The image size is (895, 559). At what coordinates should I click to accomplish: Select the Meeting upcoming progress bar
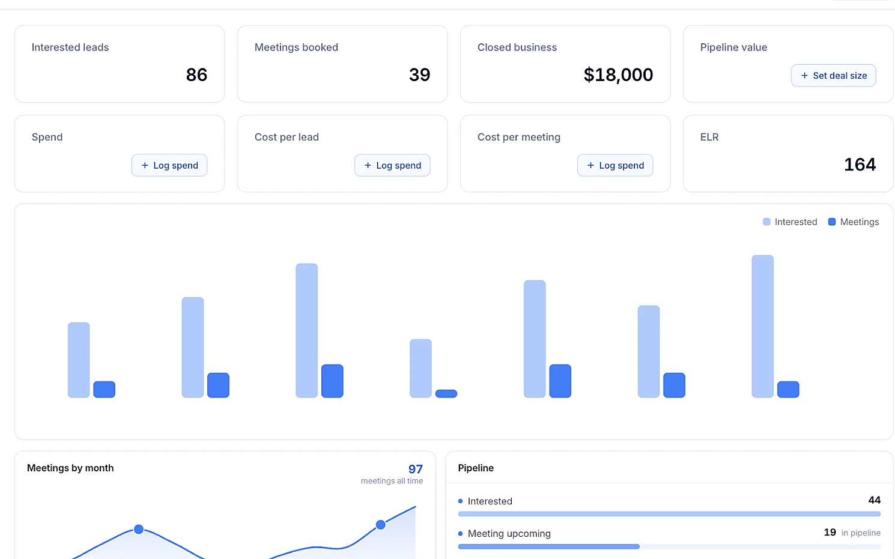pos(669,546)
